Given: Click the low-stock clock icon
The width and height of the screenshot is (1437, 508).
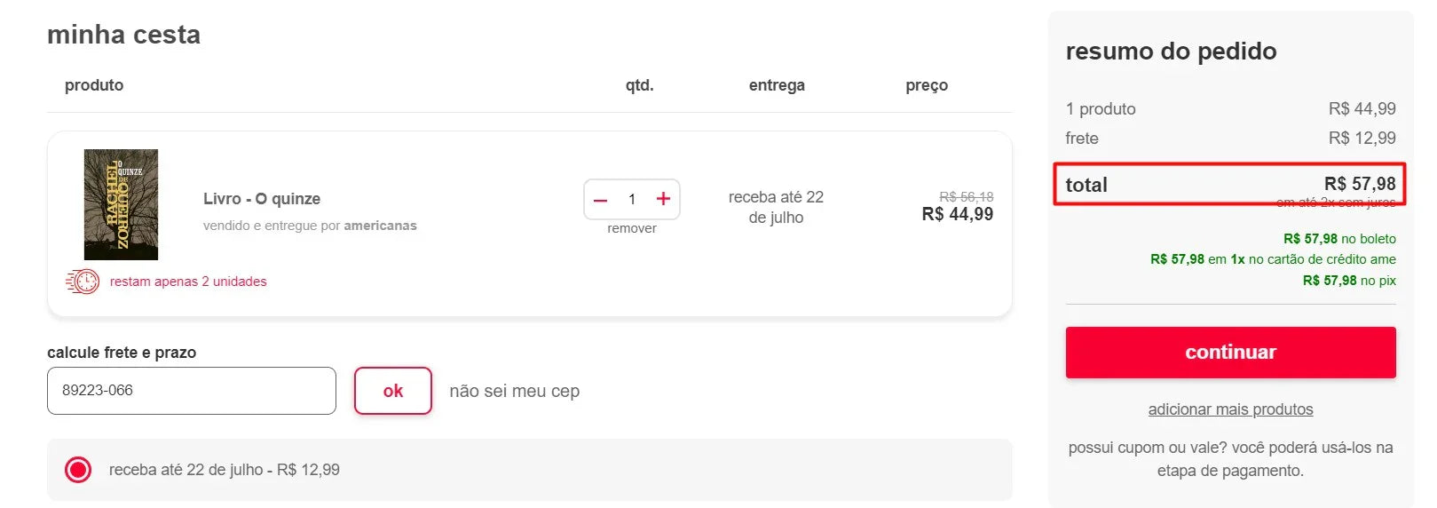Looking at the screenshot, I should click(83, 282).
